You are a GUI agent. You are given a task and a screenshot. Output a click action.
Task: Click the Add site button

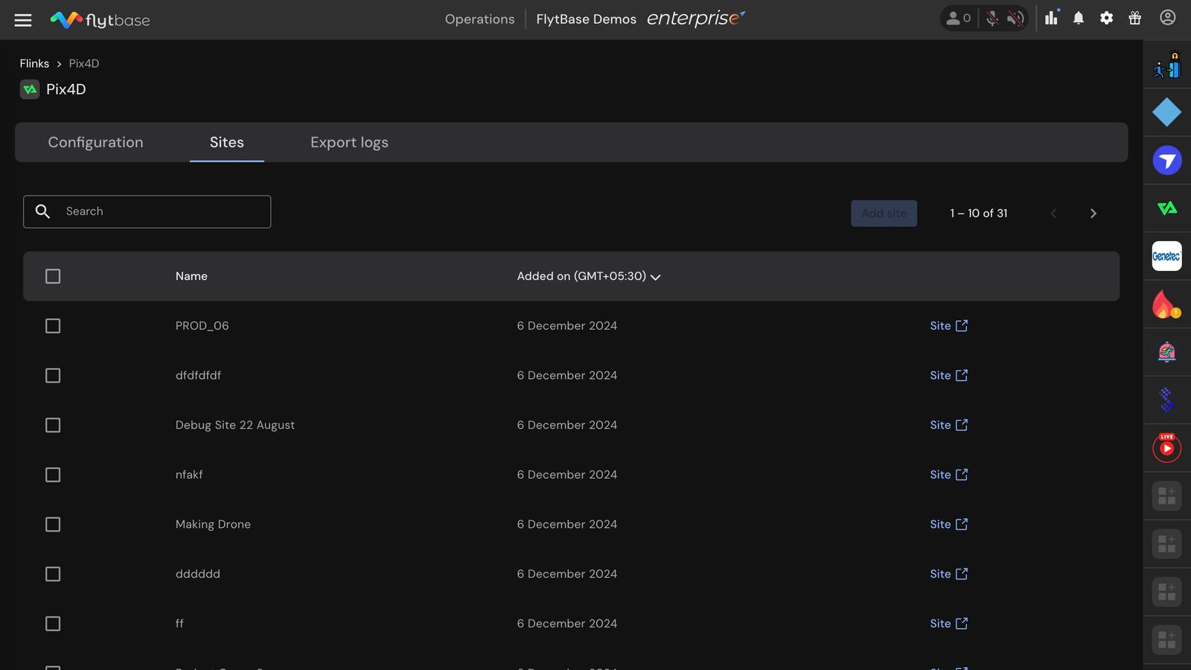(884, 214)
